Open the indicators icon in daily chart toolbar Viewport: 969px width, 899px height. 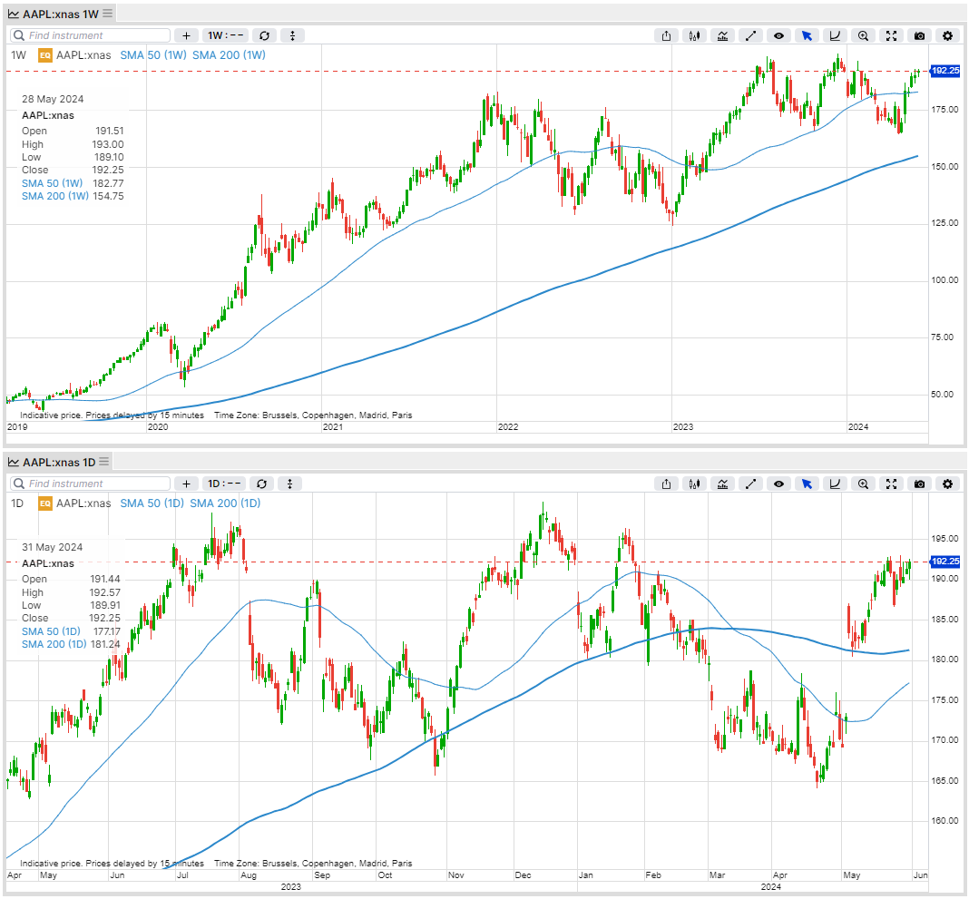(723, 484)
